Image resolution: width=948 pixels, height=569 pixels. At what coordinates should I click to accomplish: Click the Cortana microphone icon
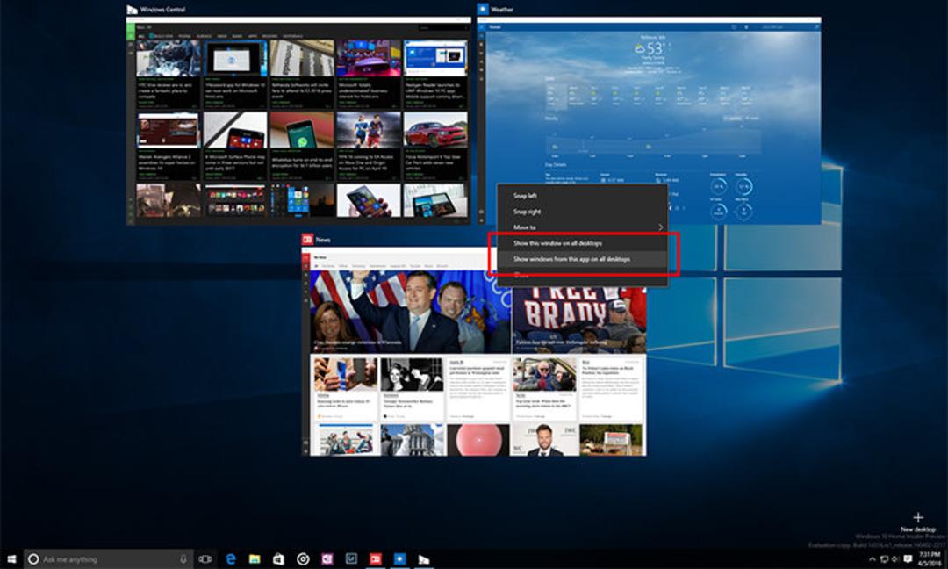[x=183, y=559]
